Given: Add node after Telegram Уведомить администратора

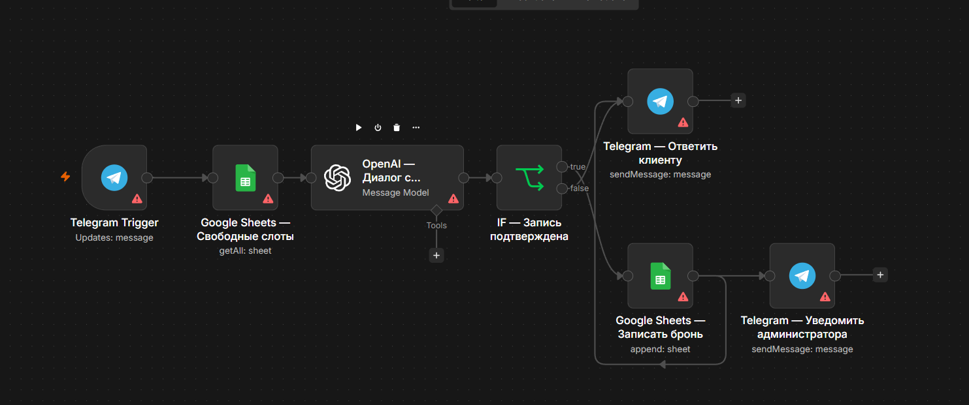Looking at the screenshot, I should coord(880,276).
